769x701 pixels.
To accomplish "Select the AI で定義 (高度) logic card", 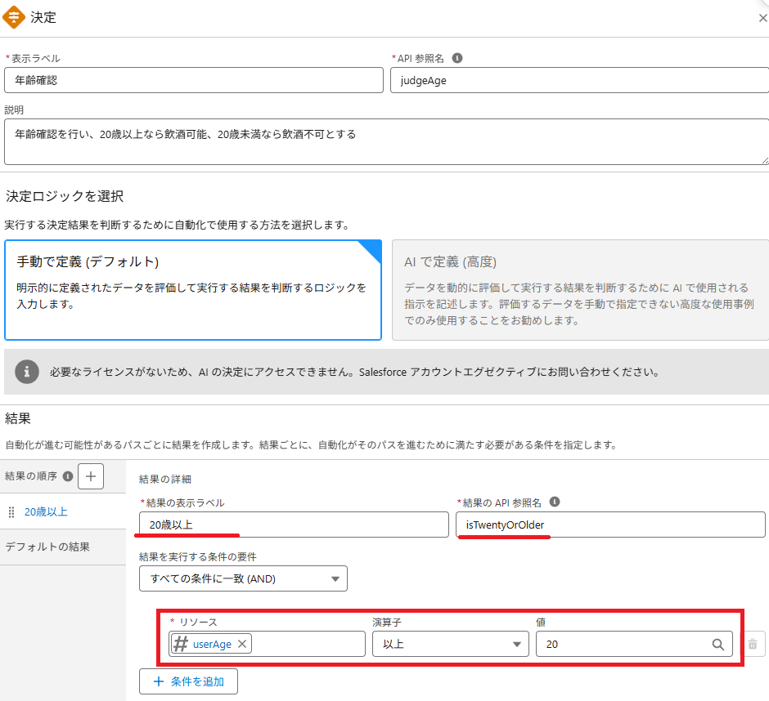I will (x=580, y=290).
